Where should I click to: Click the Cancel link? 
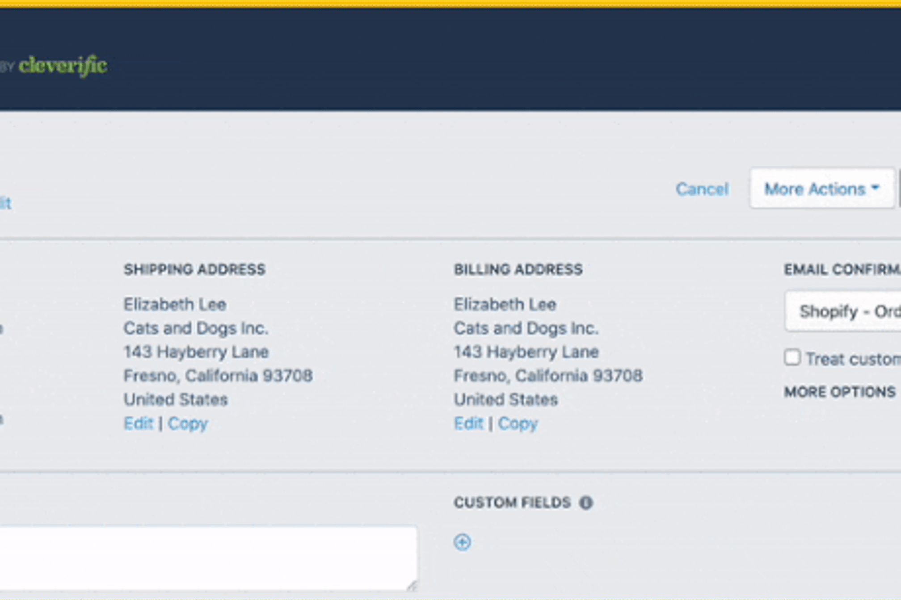pyautogui.click(x=703, y=189)
